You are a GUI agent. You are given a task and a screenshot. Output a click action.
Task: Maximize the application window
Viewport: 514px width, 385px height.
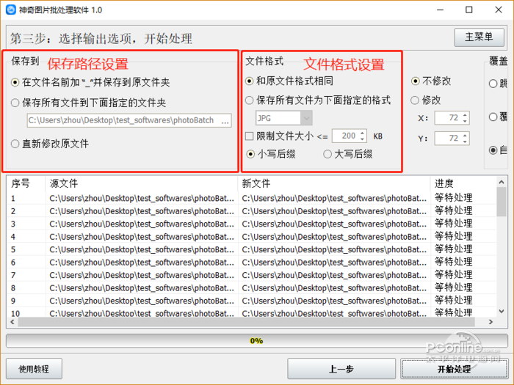point(469,10)
